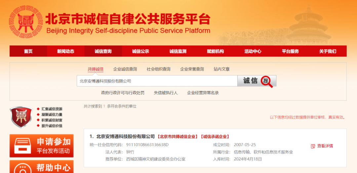
Task: Click industry 信息传输、软件和信息技术服务业
Action: coord(263,152)
